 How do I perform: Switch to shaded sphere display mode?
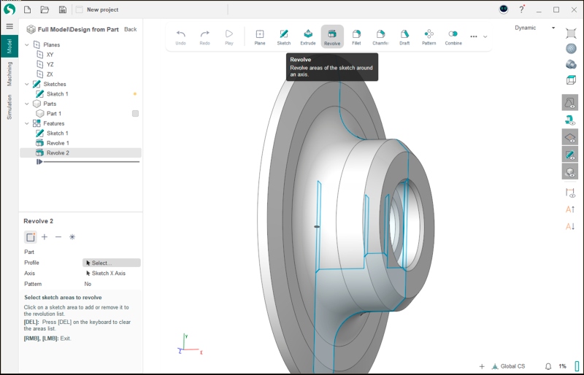point(571,49)
